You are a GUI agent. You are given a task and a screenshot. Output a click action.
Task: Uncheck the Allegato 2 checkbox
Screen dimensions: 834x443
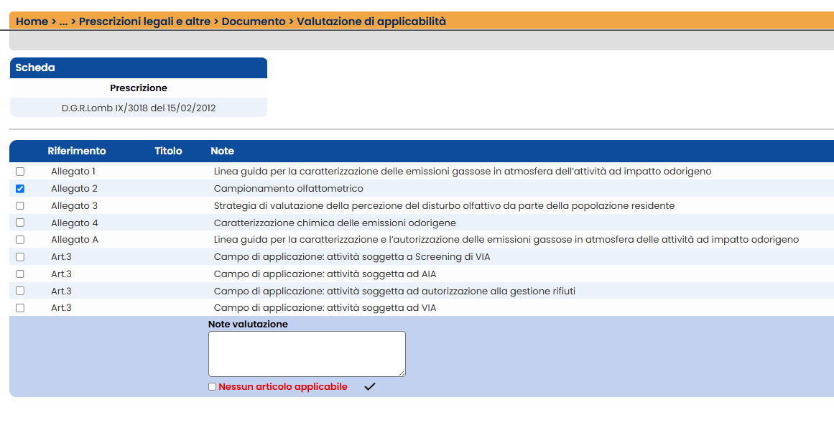(x=20, y=188)
